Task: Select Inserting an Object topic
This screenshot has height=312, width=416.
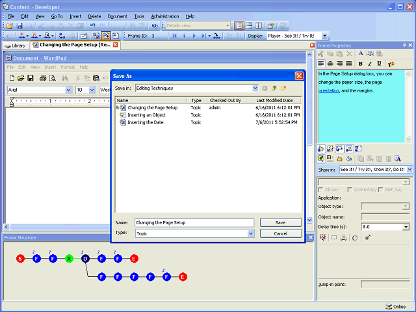Action: (146, 115)
